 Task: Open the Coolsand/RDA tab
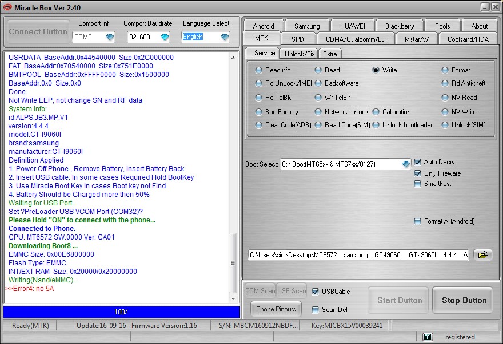click(x=468, y=39)
